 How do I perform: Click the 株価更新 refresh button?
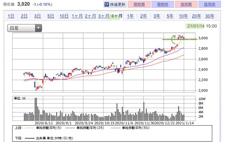[x=115, y=4]
